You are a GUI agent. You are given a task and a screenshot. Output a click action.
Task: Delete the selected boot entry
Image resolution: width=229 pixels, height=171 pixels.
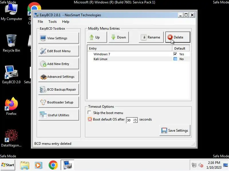click(178, 37)
